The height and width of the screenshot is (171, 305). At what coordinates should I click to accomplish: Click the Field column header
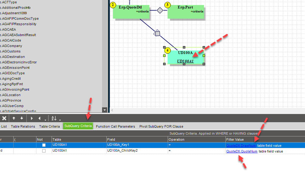[x=137, y=139]
